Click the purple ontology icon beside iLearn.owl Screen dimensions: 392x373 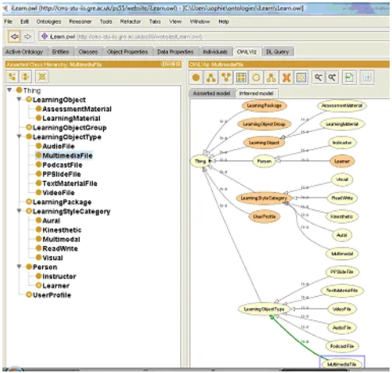click(44, 37)
